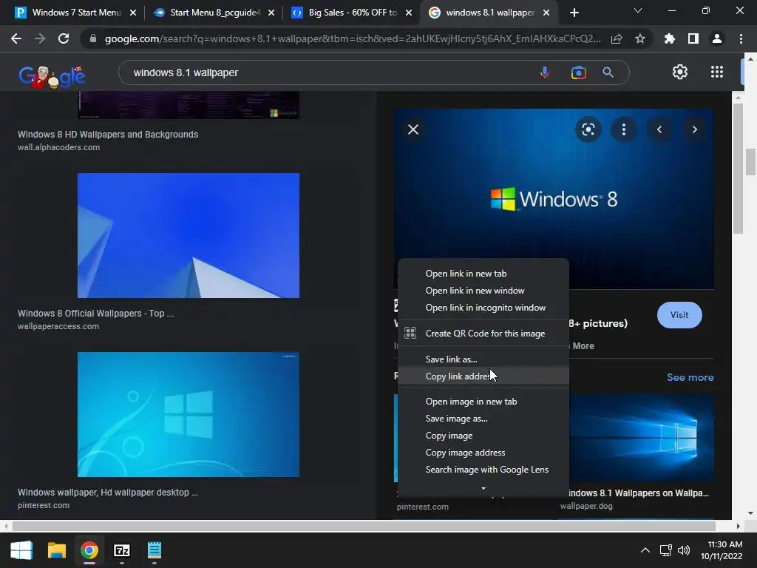Bookmark this page with star icon
The width and height of the screenshot is (757, 568).
click(639, 38)
